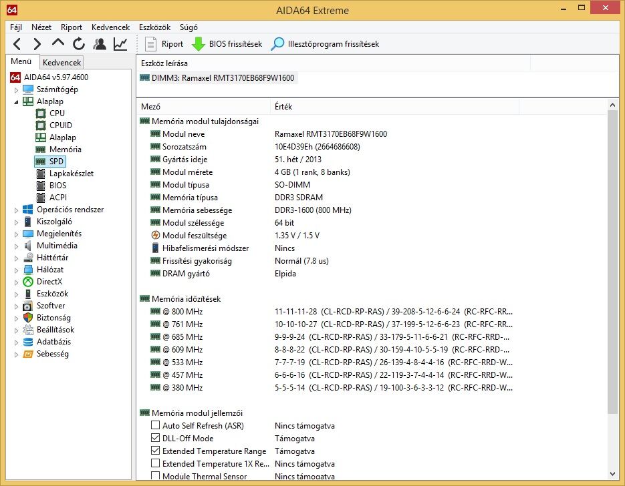The width and height of the screenshot is (625, 486).
Task: Click the Számítógép monitor icon
Action: 28,89
